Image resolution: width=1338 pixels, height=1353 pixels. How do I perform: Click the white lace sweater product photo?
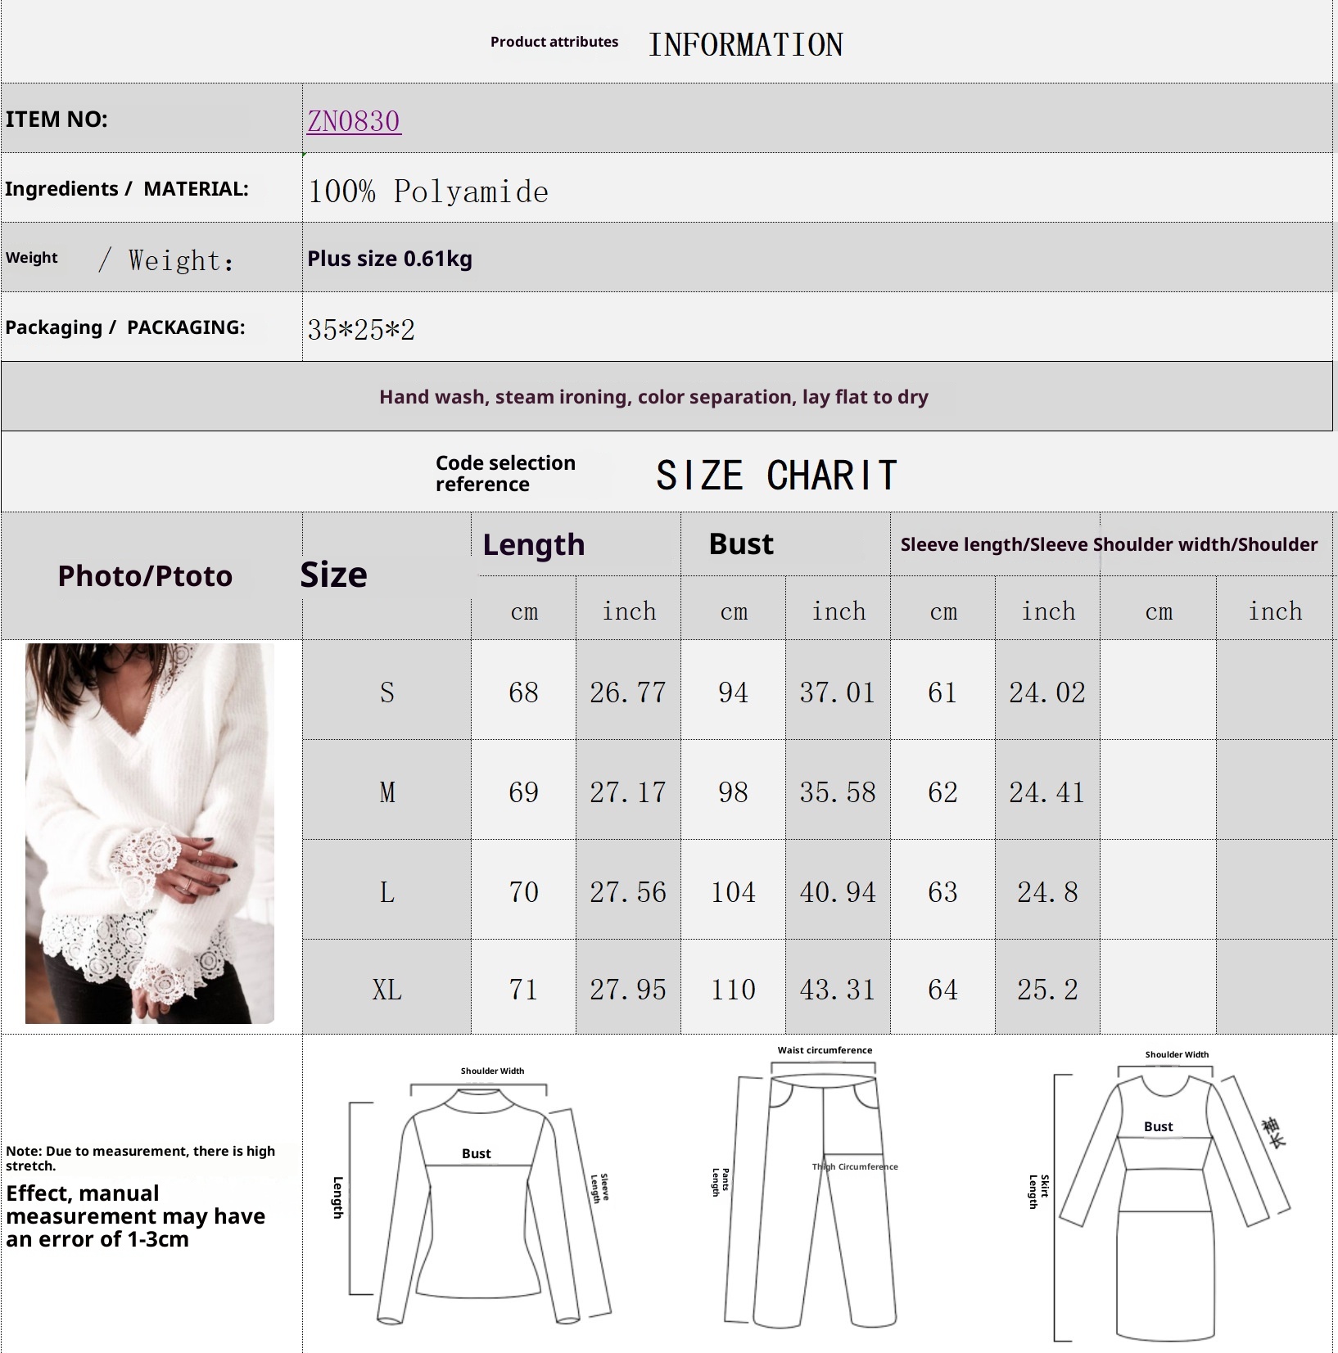pos(150,832)
